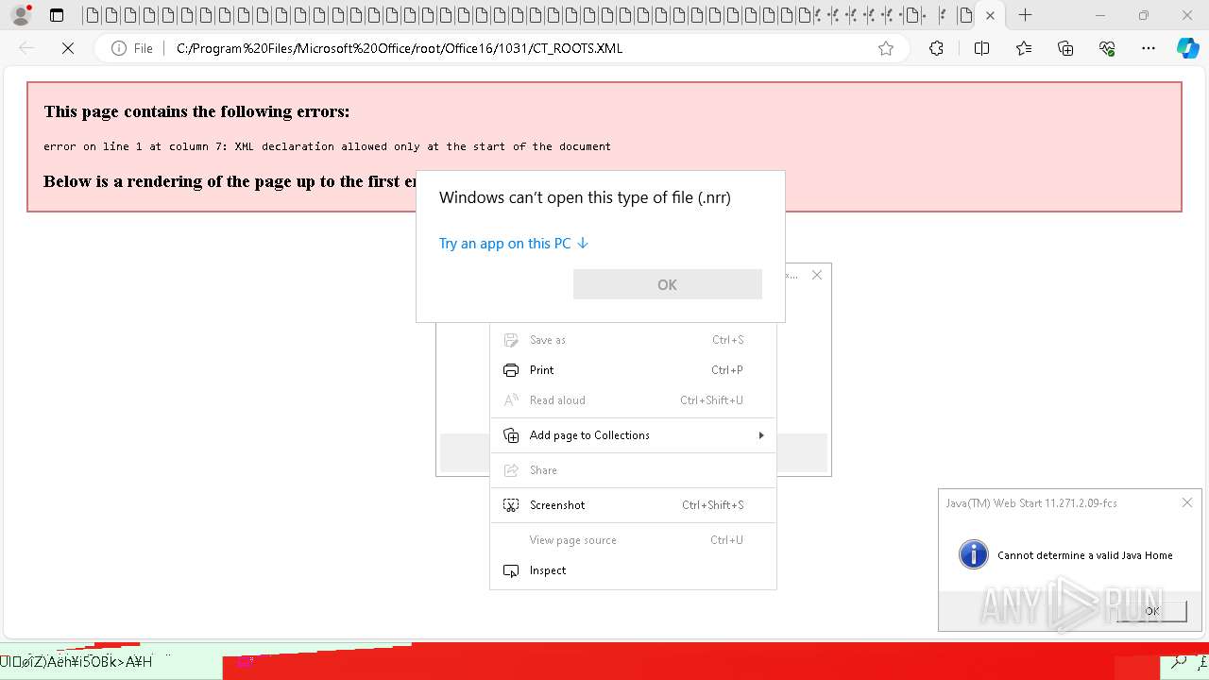This screenshot has width=1209, height=680.
Task: Open the Favorites toolbar icon
Action: tap(1024, 48)
